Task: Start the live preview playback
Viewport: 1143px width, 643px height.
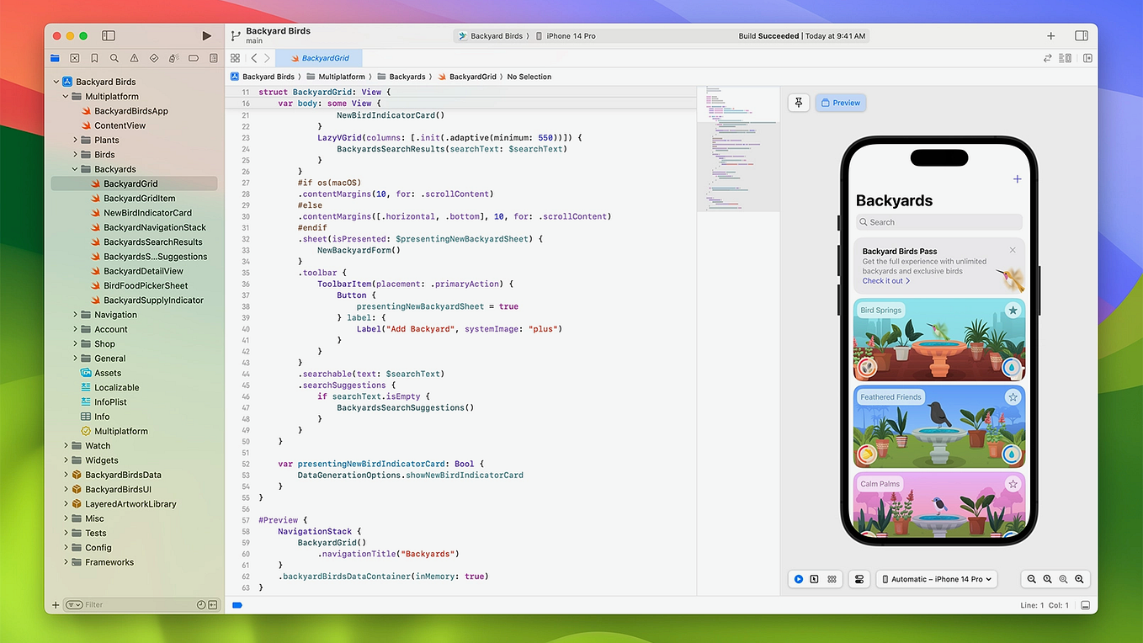Action: pyautogui.click(x=798, y=579)
